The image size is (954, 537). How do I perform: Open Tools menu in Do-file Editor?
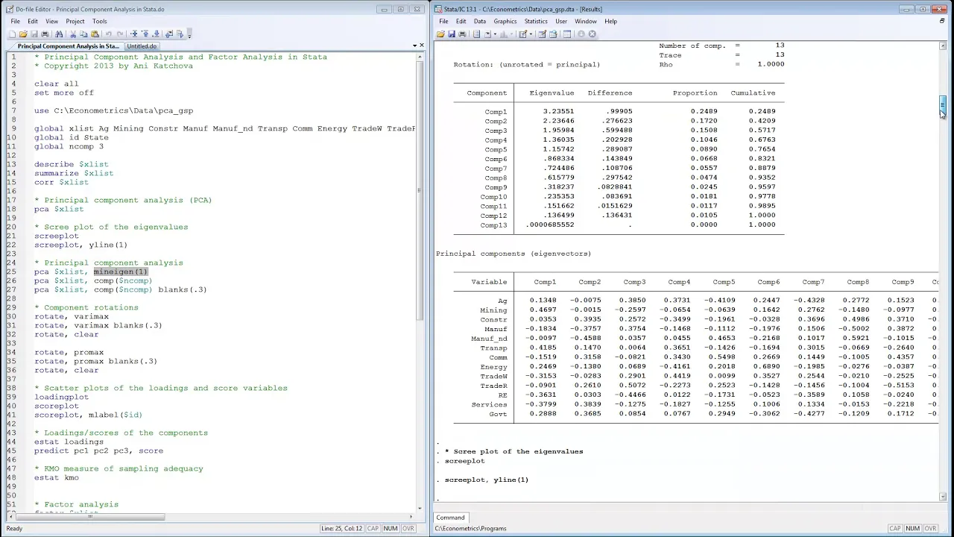tap(100, 21)
